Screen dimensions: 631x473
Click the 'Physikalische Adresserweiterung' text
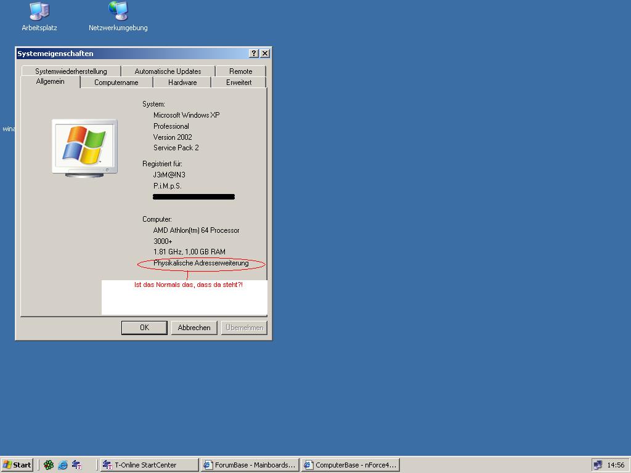pos(201,263)
